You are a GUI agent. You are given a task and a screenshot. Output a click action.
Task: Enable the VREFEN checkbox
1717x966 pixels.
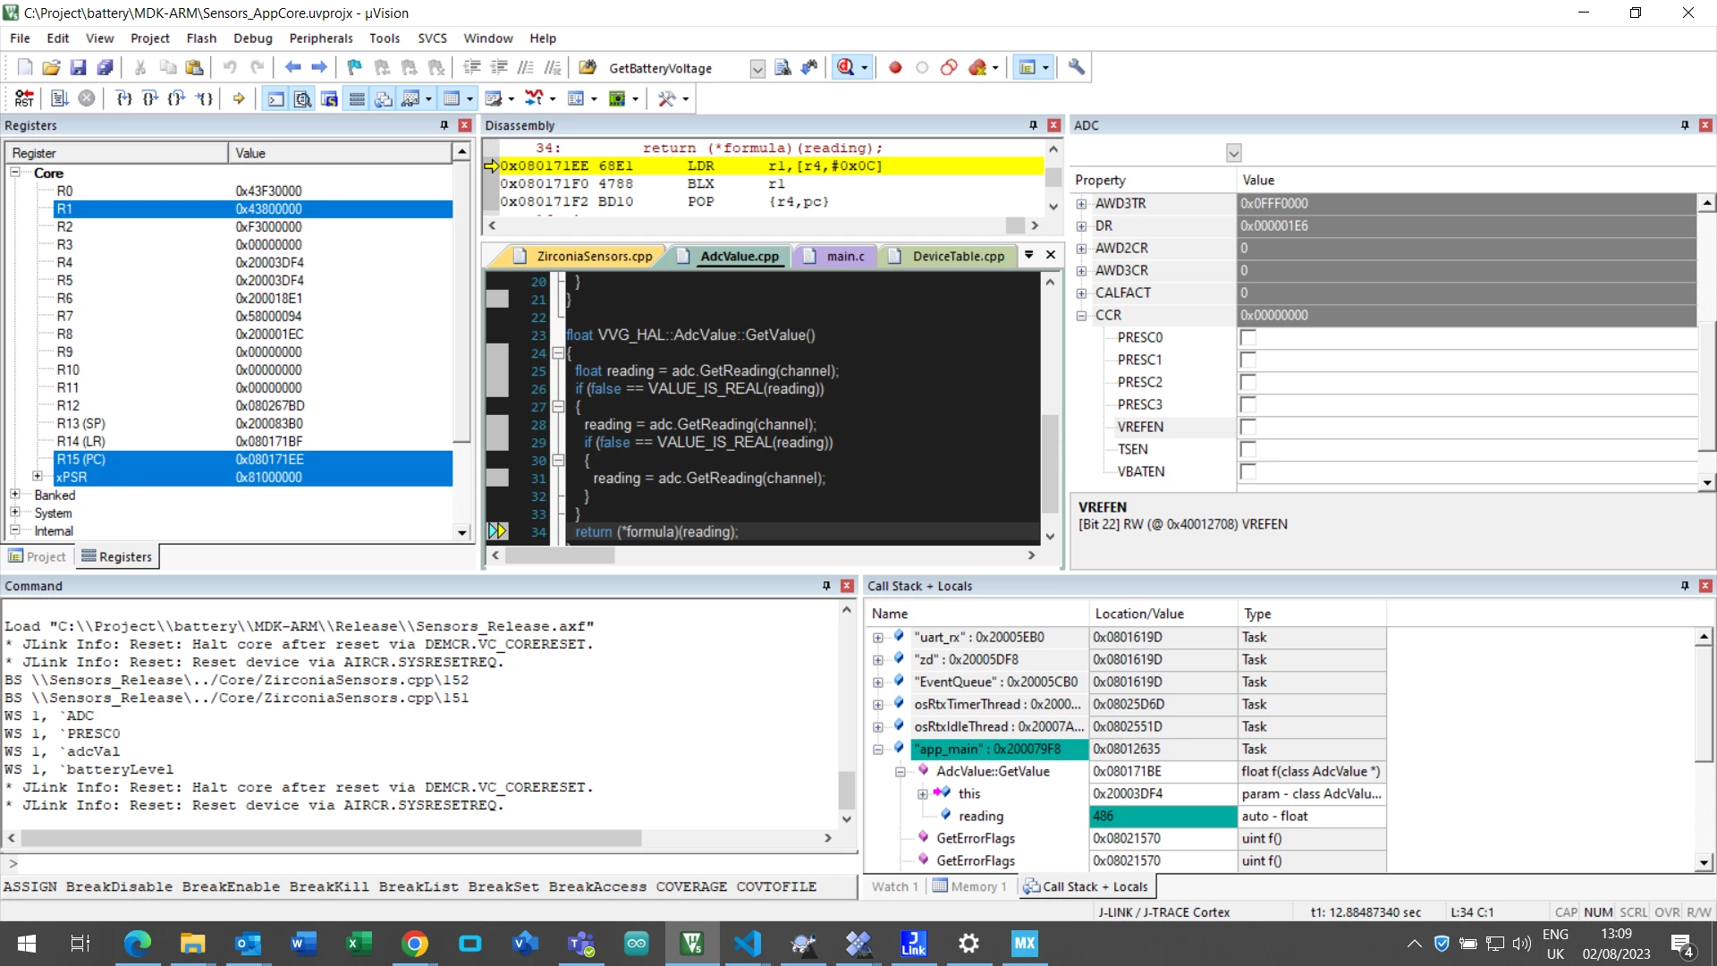[1248, 427]
